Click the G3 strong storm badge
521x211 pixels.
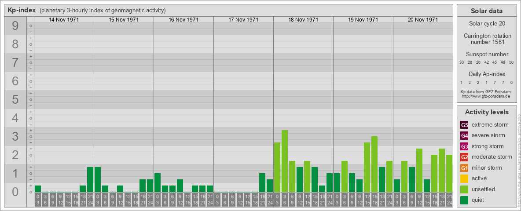click(x=464, y=146)
